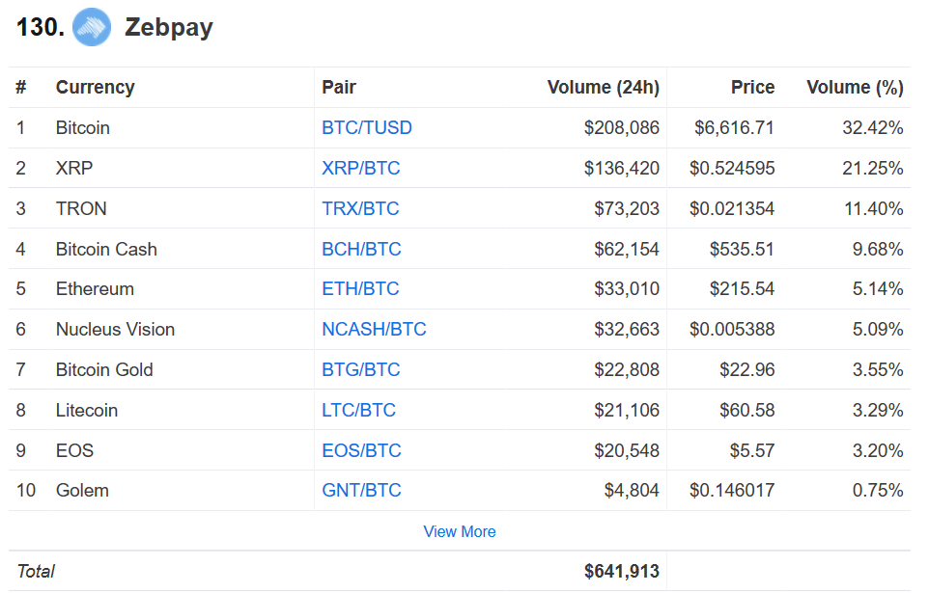Select the Bitcoin Gold currency name
Viewport: 929px width, 593px height.
click(x=104, y=370)
